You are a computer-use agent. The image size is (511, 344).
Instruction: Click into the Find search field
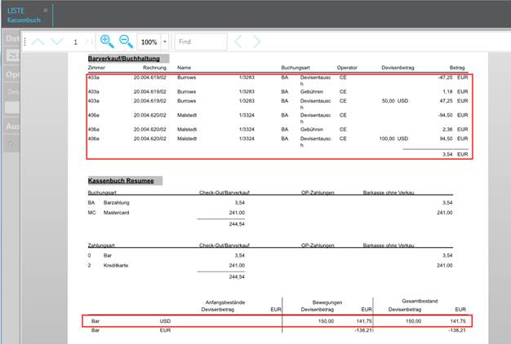coord(199,42)
